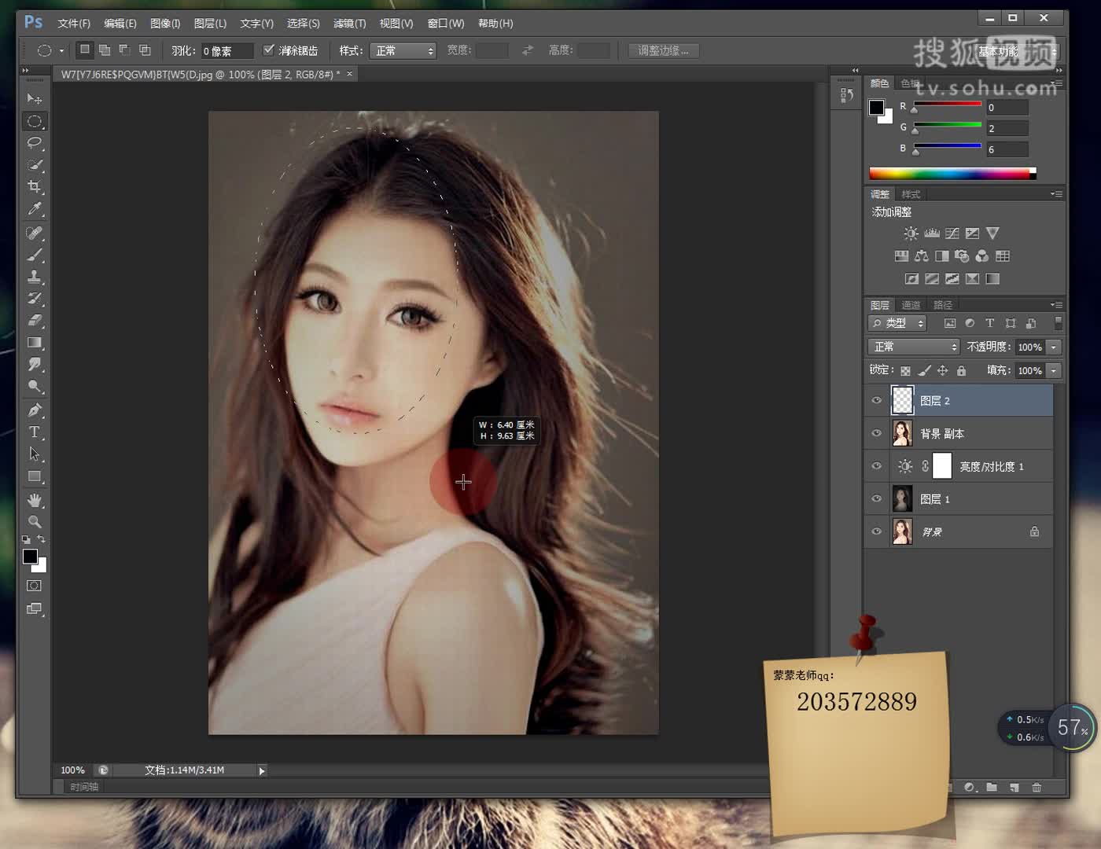Switch to the 通道 tab
The width and height of the screenshot is (1101, 849).
911,305
